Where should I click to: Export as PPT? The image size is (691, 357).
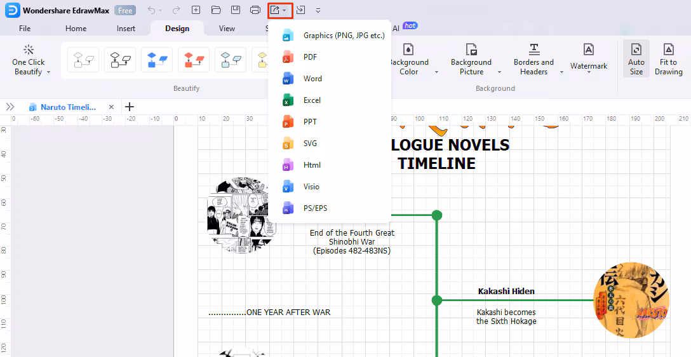click(330, 121)
